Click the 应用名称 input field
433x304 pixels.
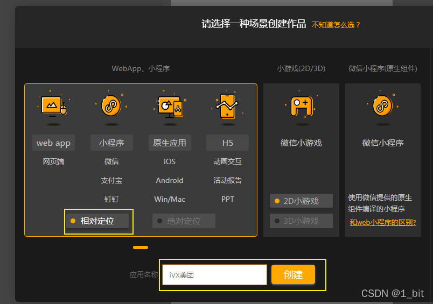[x=214, y=275]
